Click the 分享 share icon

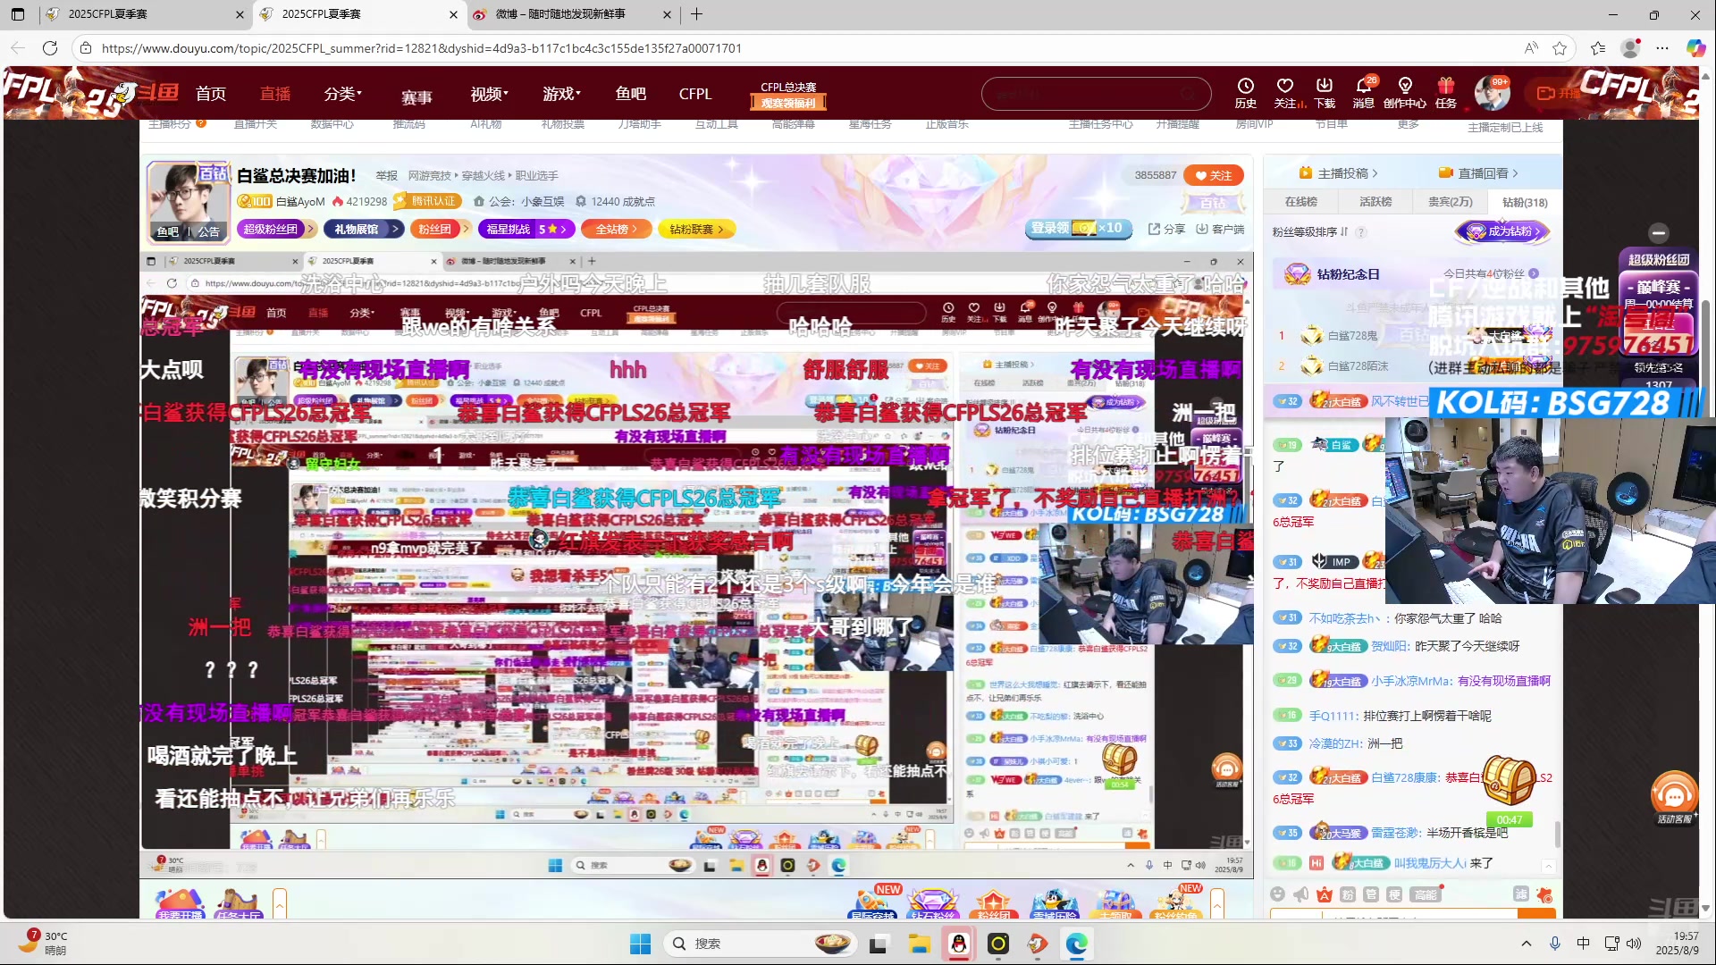1166,229
